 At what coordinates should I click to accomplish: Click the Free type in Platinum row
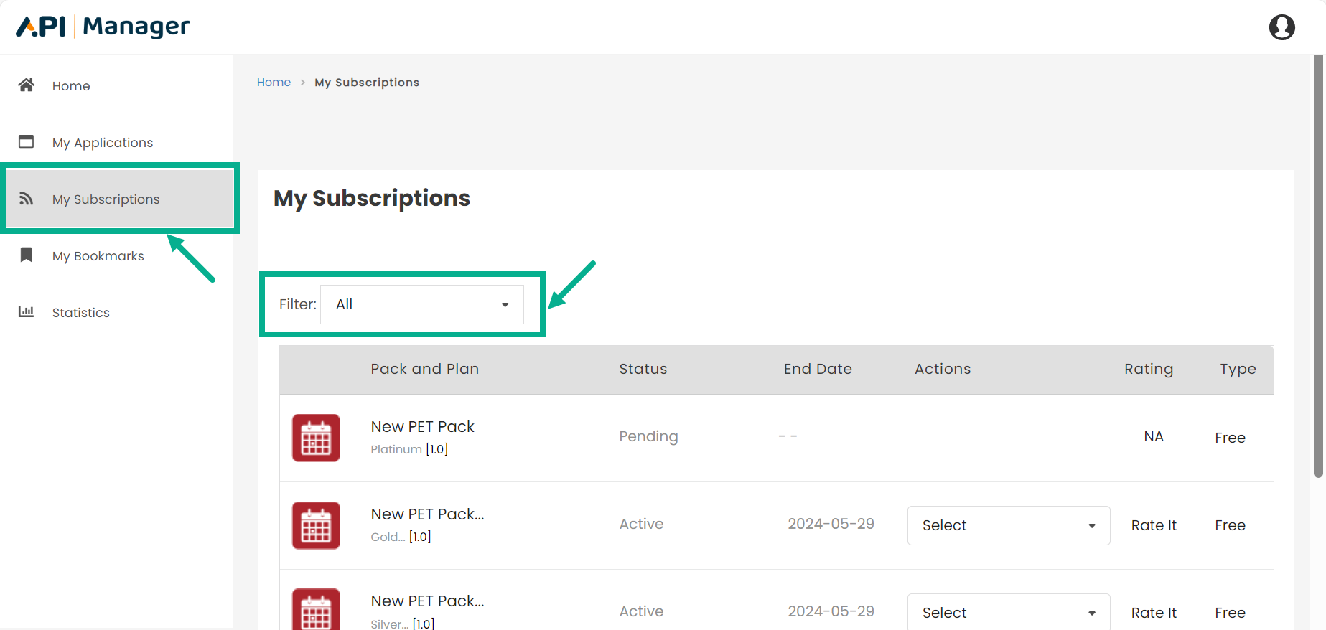pos(1230,438)
